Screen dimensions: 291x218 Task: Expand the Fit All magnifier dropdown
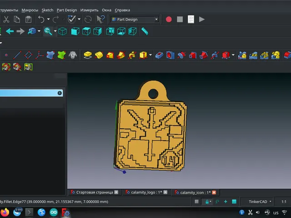(55, 31)
